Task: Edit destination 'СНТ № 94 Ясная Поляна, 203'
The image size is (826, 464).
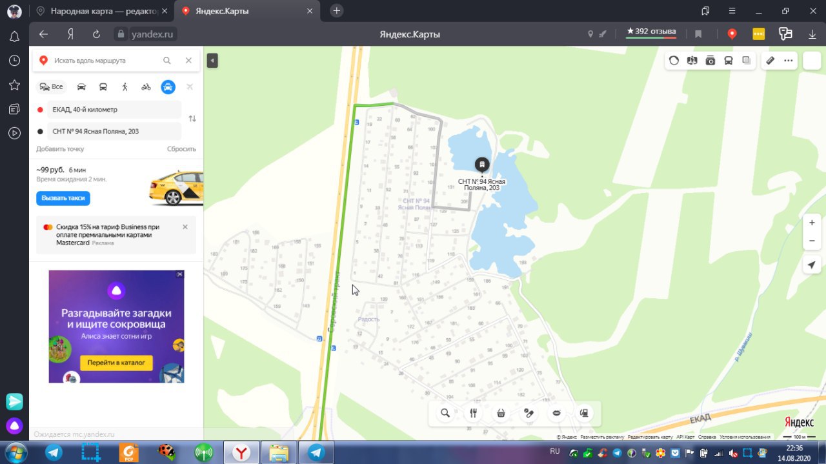Action: 114,131
